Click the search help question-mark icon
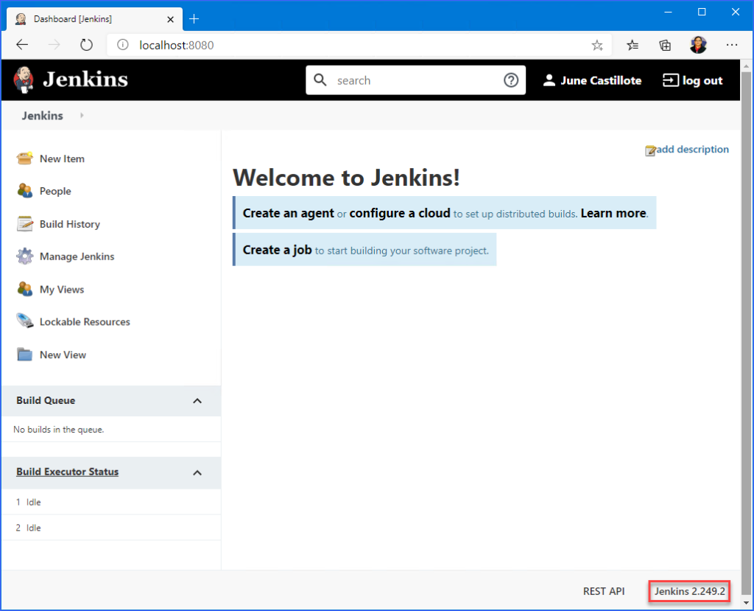754x611 pixels. click(511, 80)
